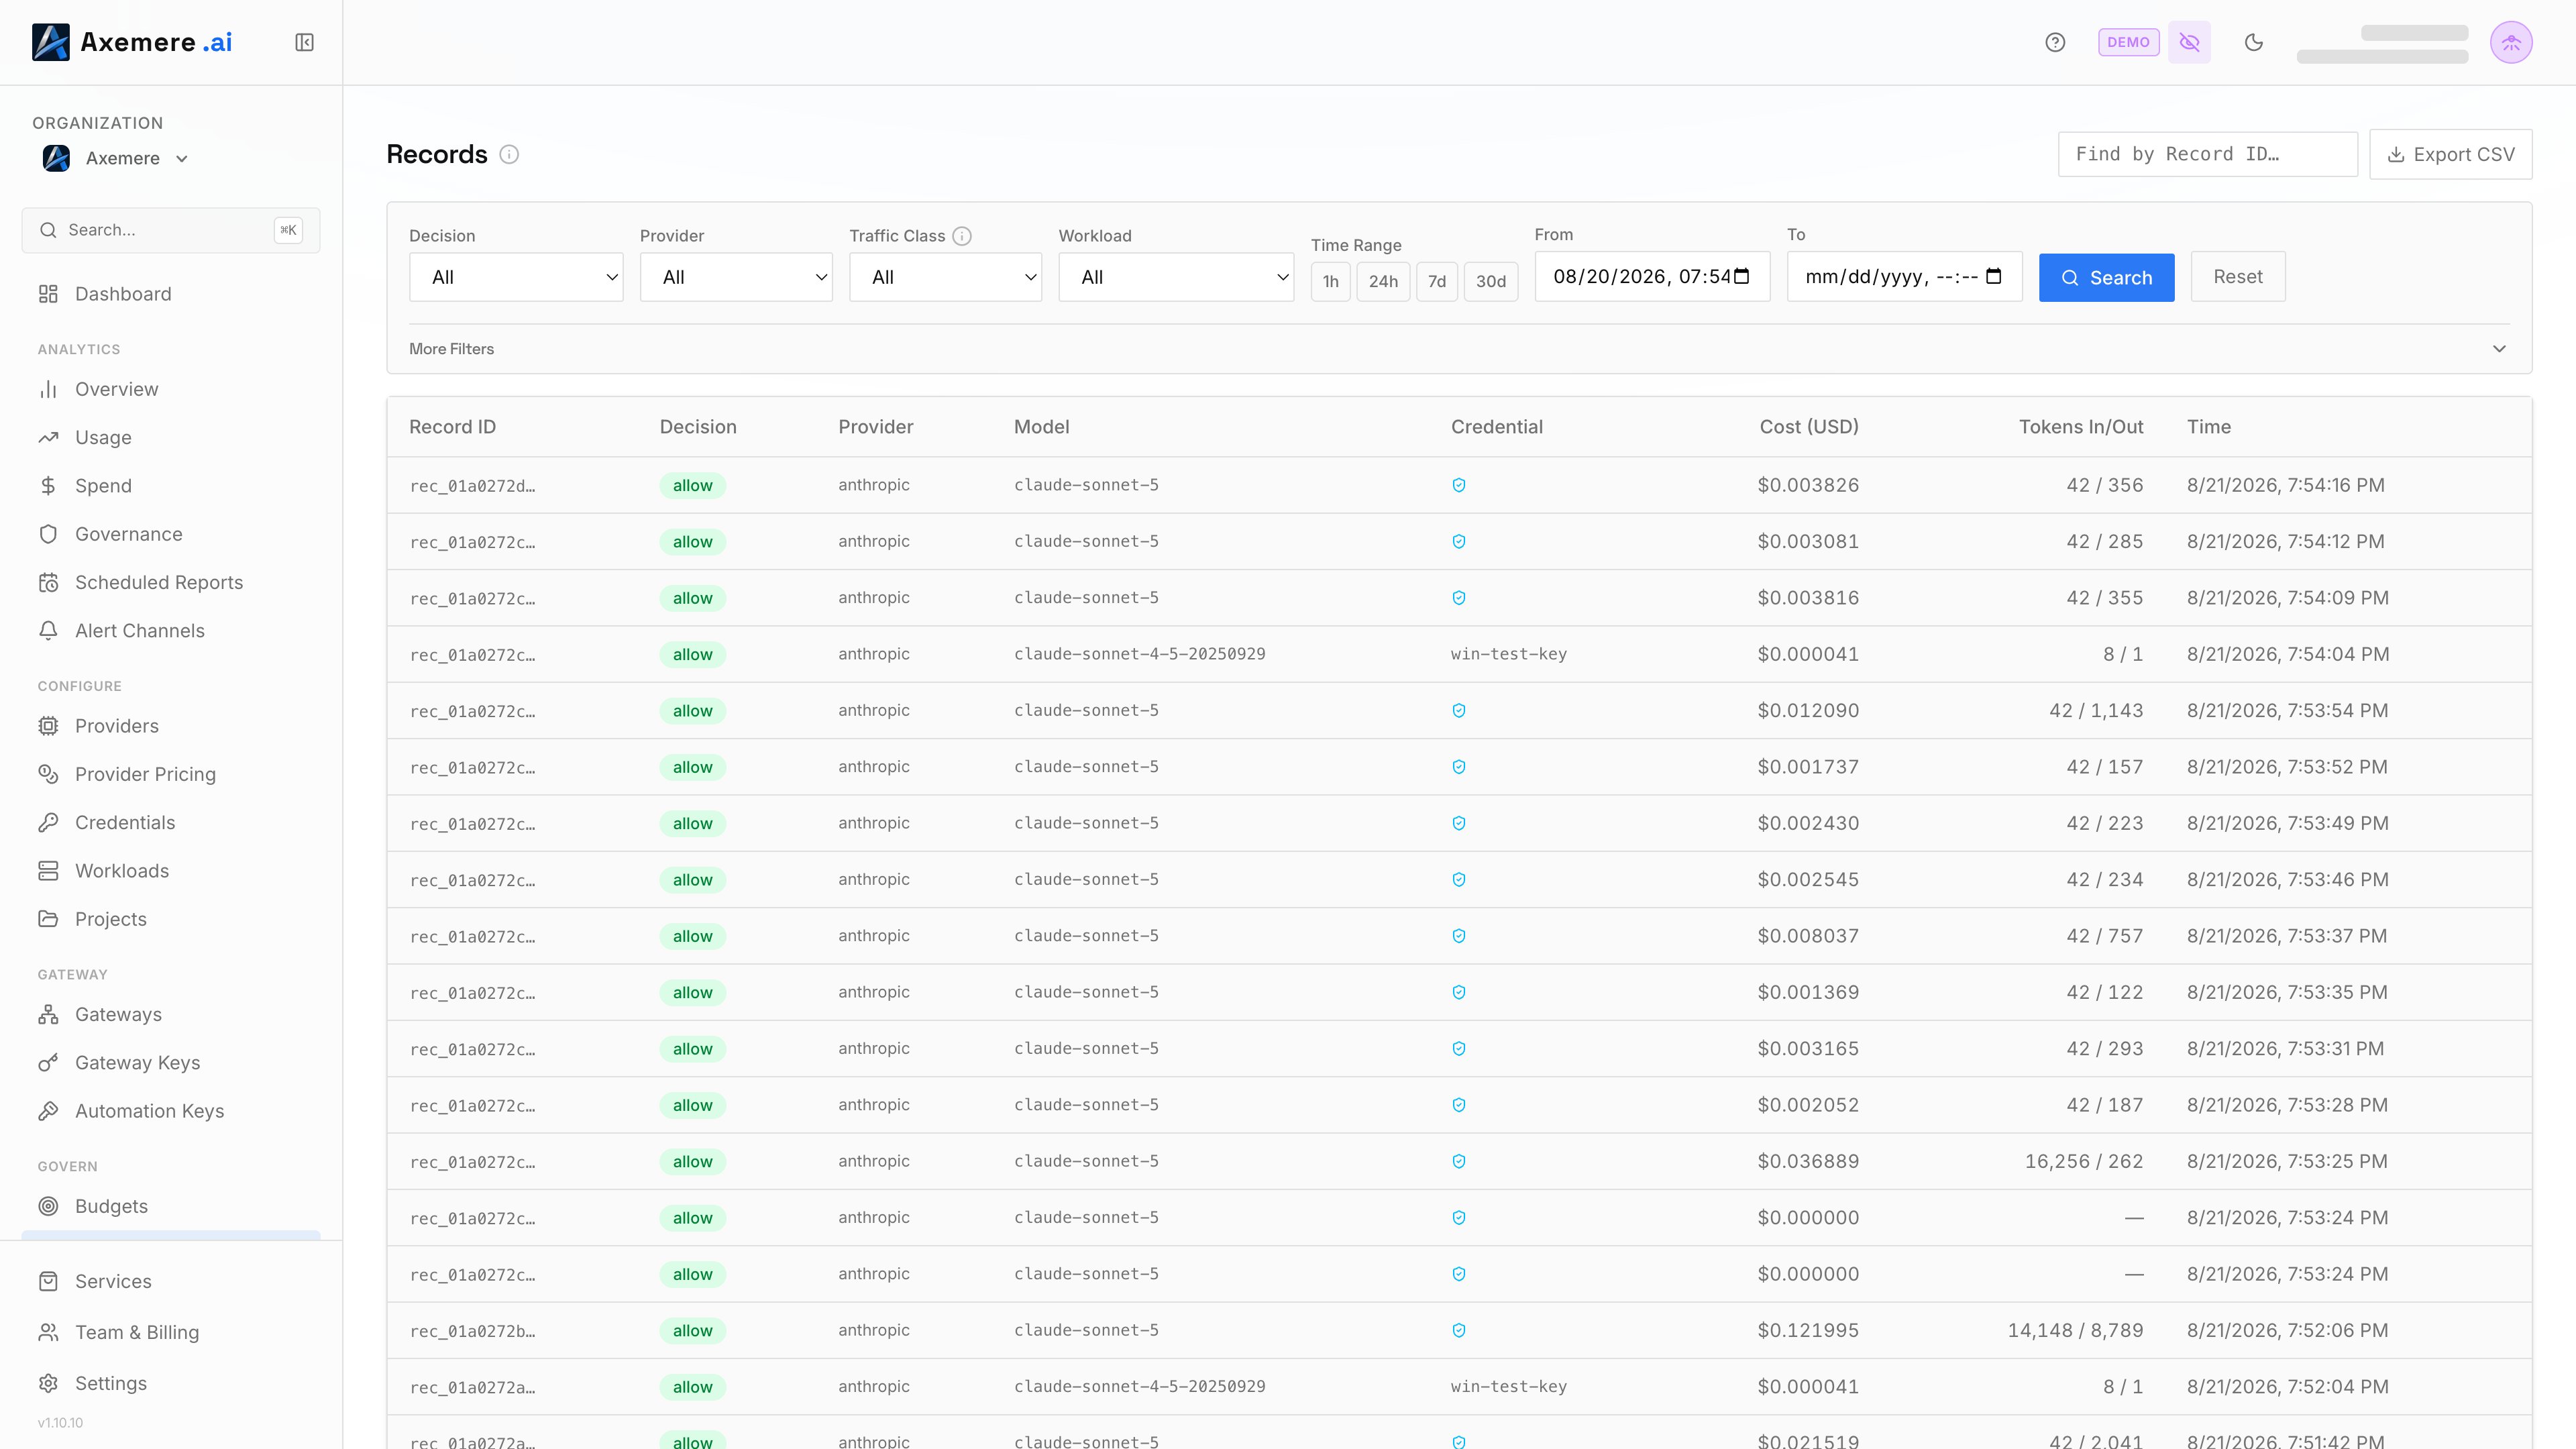
Task: Open Providers configuration
Action: pyautogui.click(x=171, y=726)
